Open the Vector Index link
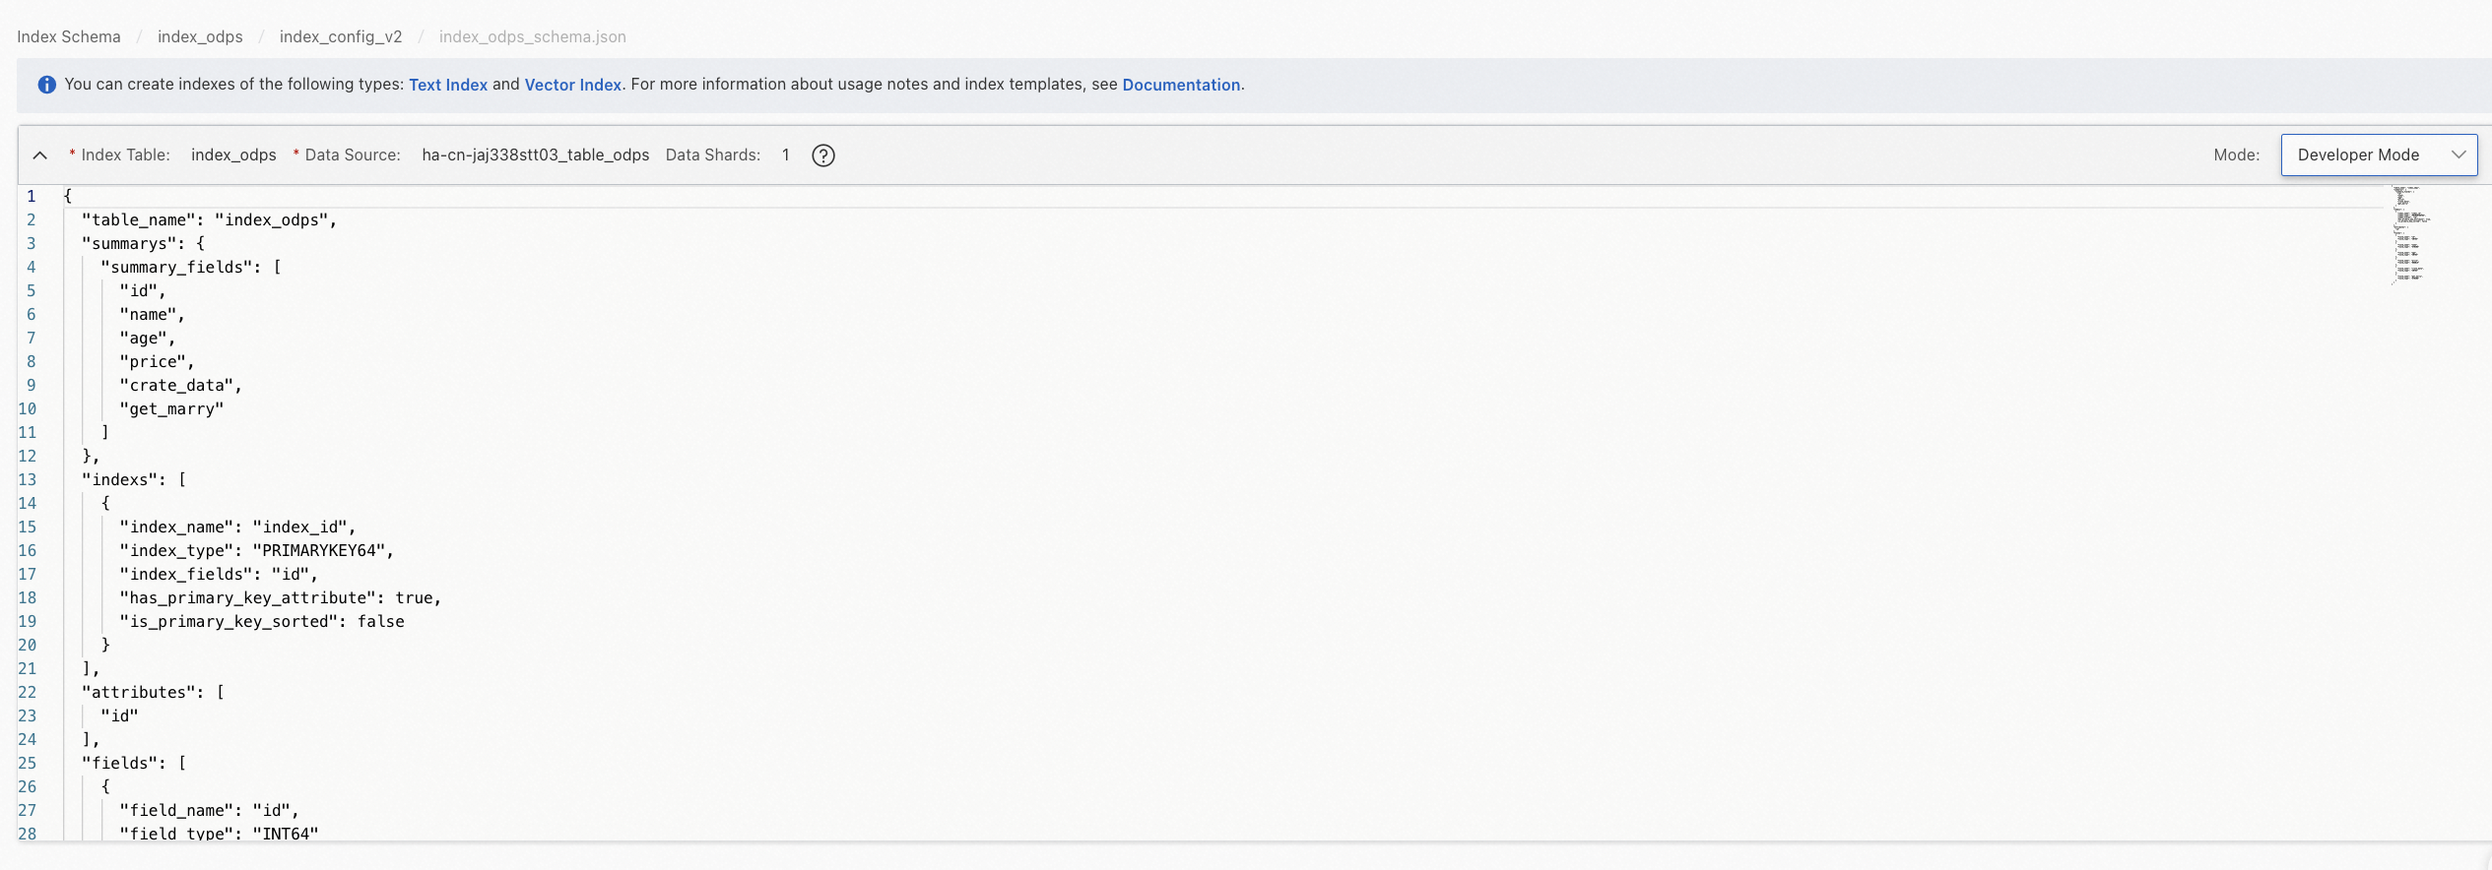Screen dimensions: 2492x870 point(573,85)
